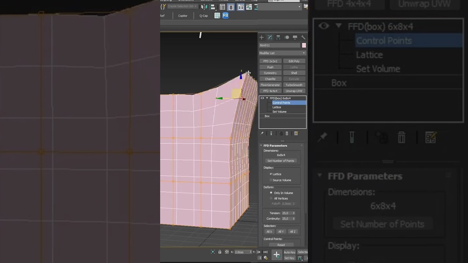
Task: Click the Next Frame playback button
Action: (259, 252)
